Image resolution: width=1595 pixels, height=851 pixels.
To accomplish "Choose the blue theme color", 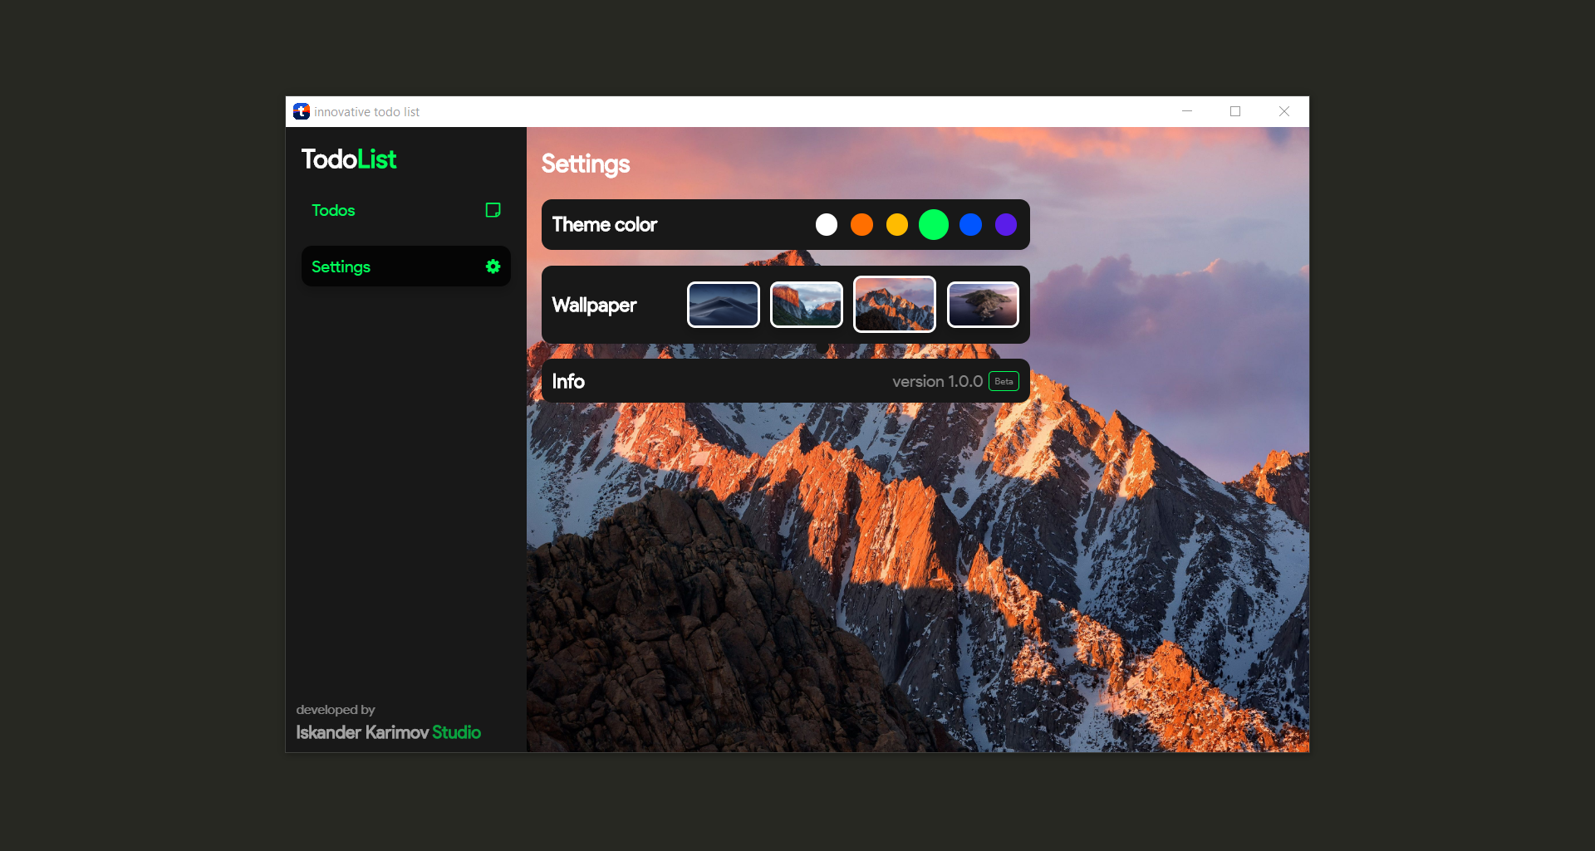I will [x=970, y=225].
